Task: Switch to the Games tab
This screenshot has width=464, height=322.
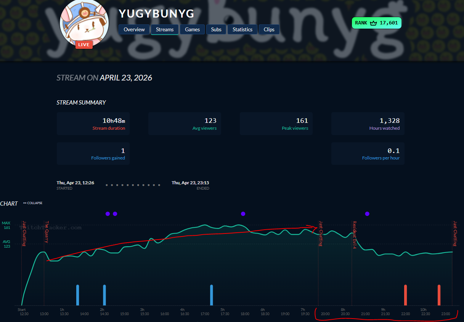Action: pyautogui.click(x=193, y=29)
